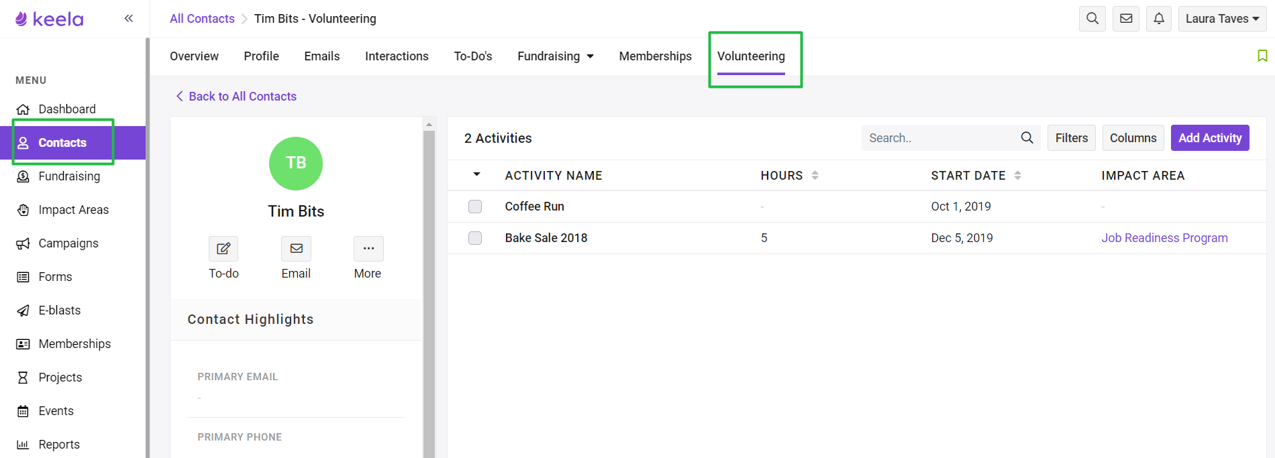Screen dimensions: 1275x458
Task: Select the Volunteering tab
Action: coord(751,56)
